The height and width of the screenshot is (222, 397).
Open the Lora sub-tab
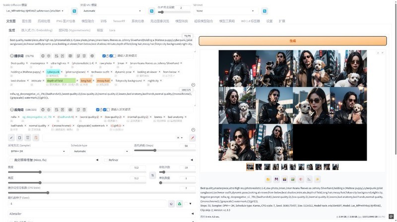click(112, 30)
